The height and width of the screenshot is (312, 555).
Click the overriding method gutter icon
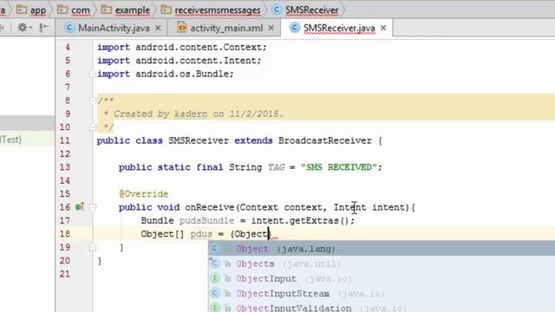[80, 206]
